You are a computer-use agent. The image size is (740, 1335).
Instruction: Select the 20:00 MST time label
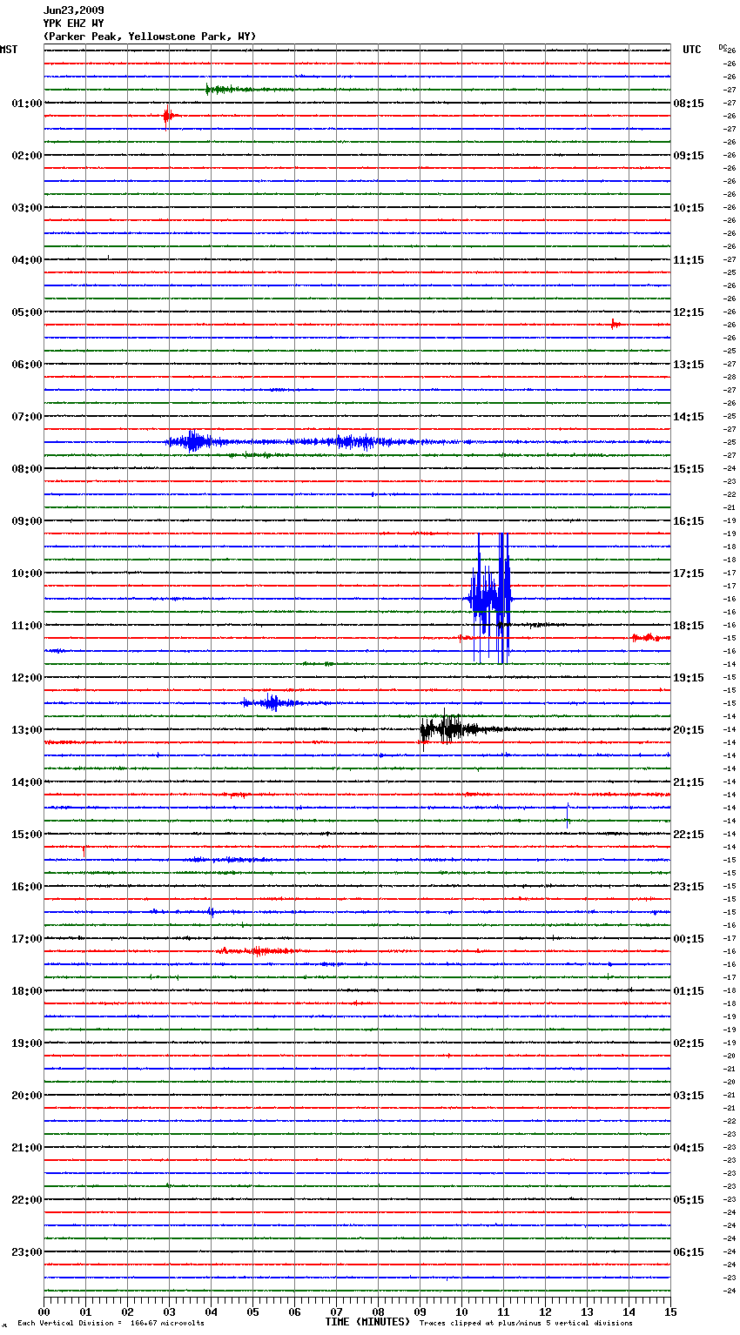27,1095
